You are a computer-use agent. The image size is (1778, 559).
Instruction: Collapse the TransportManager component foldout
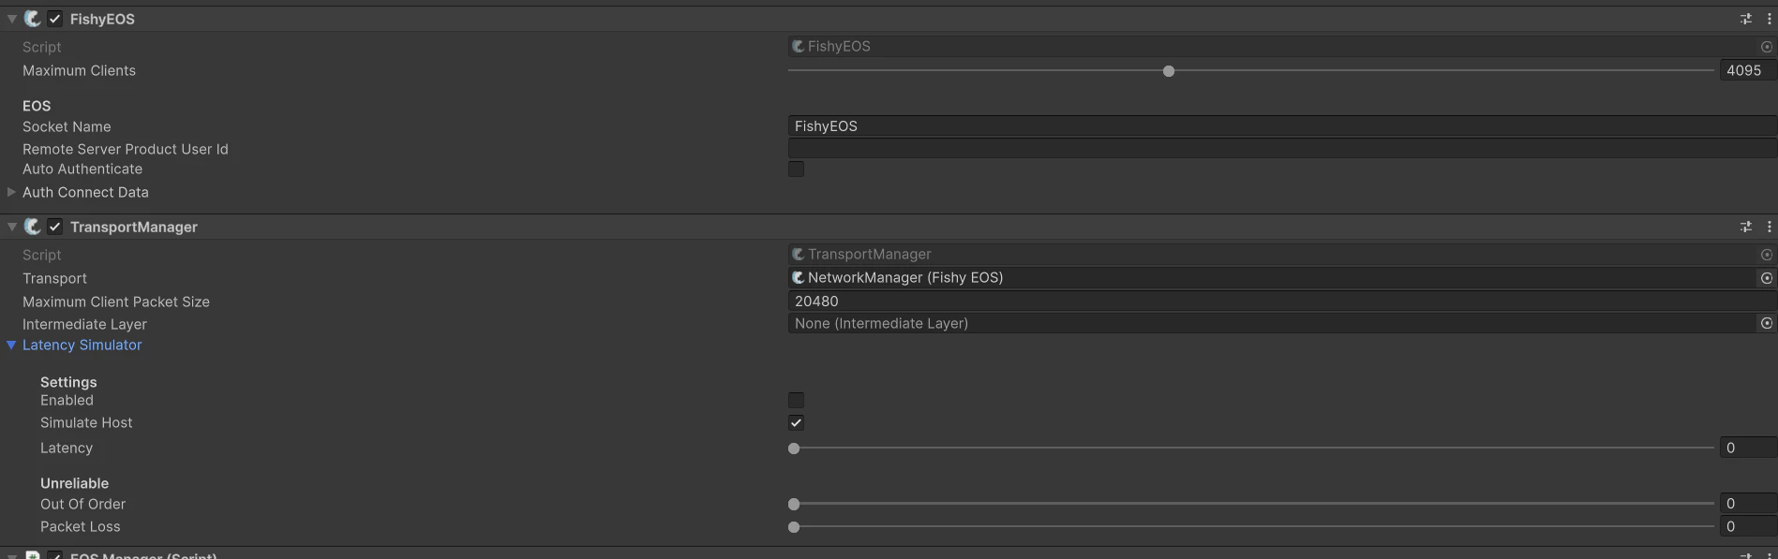[12, 227]
